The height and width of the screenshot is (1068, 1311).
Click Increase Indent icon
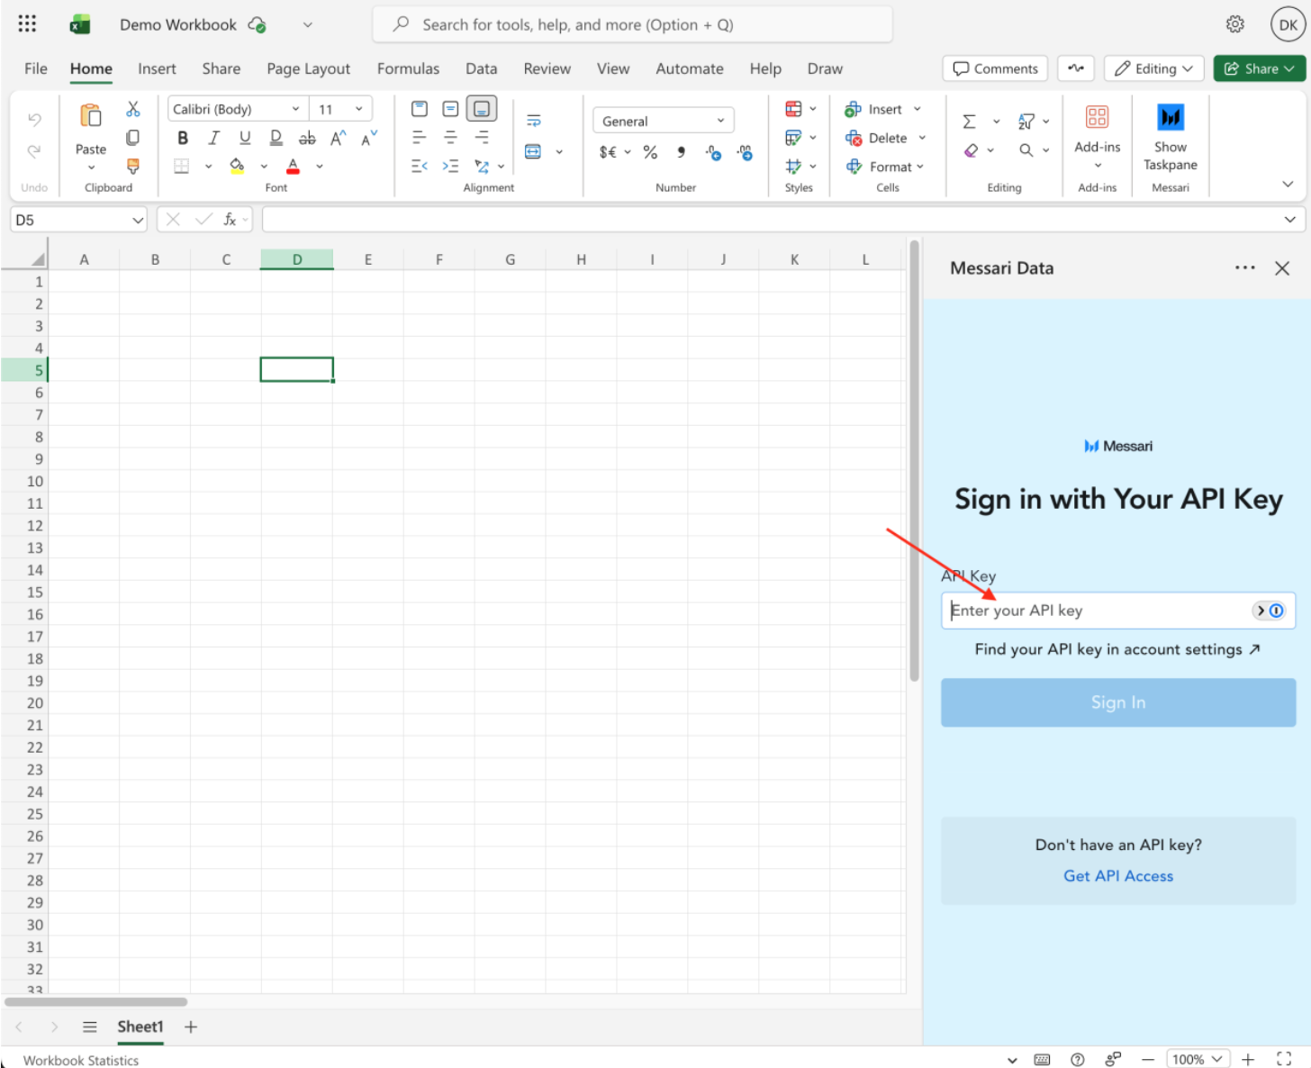coord(450,166)
